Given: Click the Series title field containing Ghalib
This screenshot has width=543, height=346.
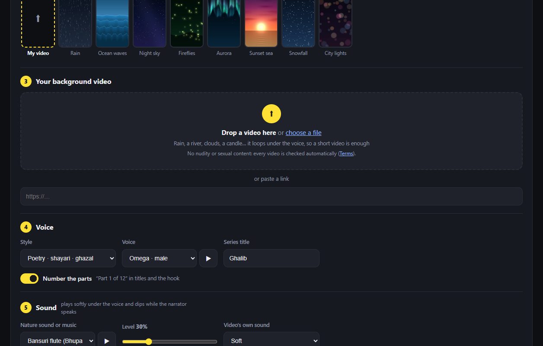Looking at the screenshot, I should (x=271, y=258).
